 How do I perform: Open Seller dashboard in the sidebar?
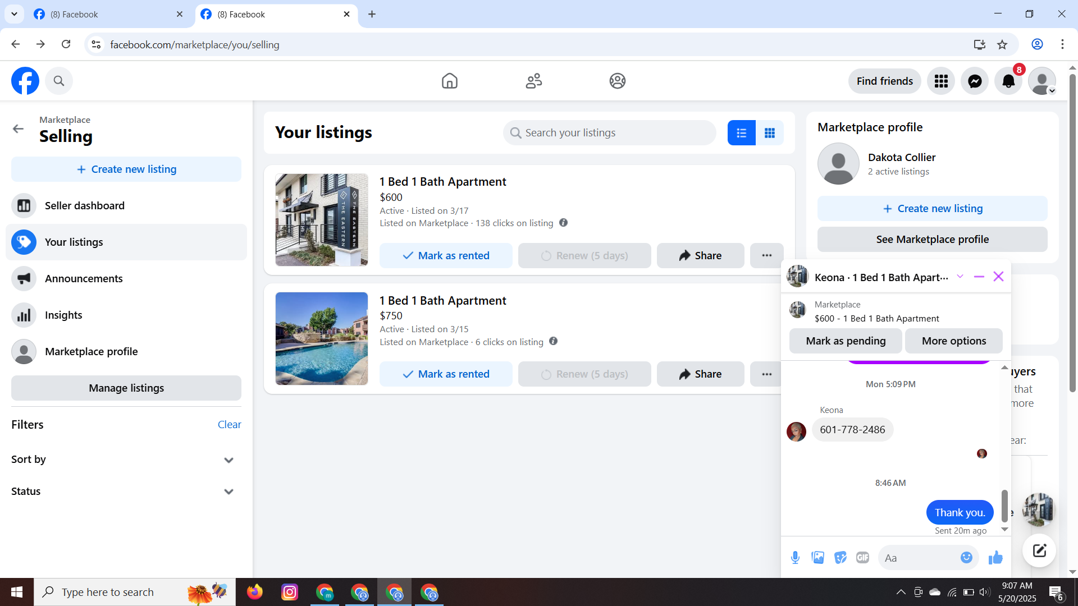[84, 206]
